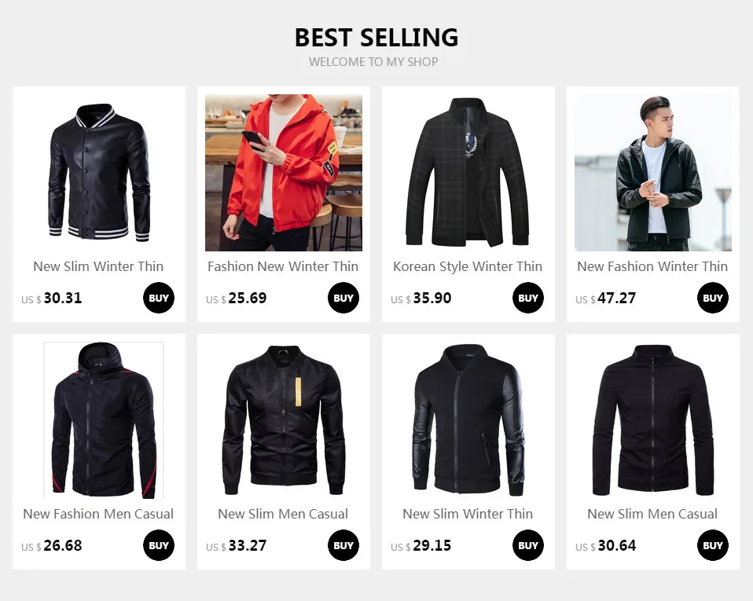
Task: Open the black plaid jacket image
Action: coord(468,173)
